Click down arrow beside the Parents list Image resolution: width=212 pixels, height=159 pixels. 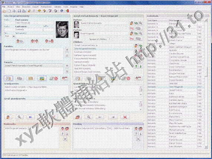(x=67, y=71)
